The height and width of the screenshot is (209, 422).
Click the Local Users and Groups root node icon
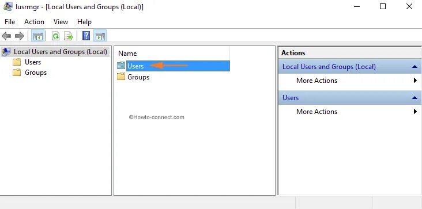(6, 52)
